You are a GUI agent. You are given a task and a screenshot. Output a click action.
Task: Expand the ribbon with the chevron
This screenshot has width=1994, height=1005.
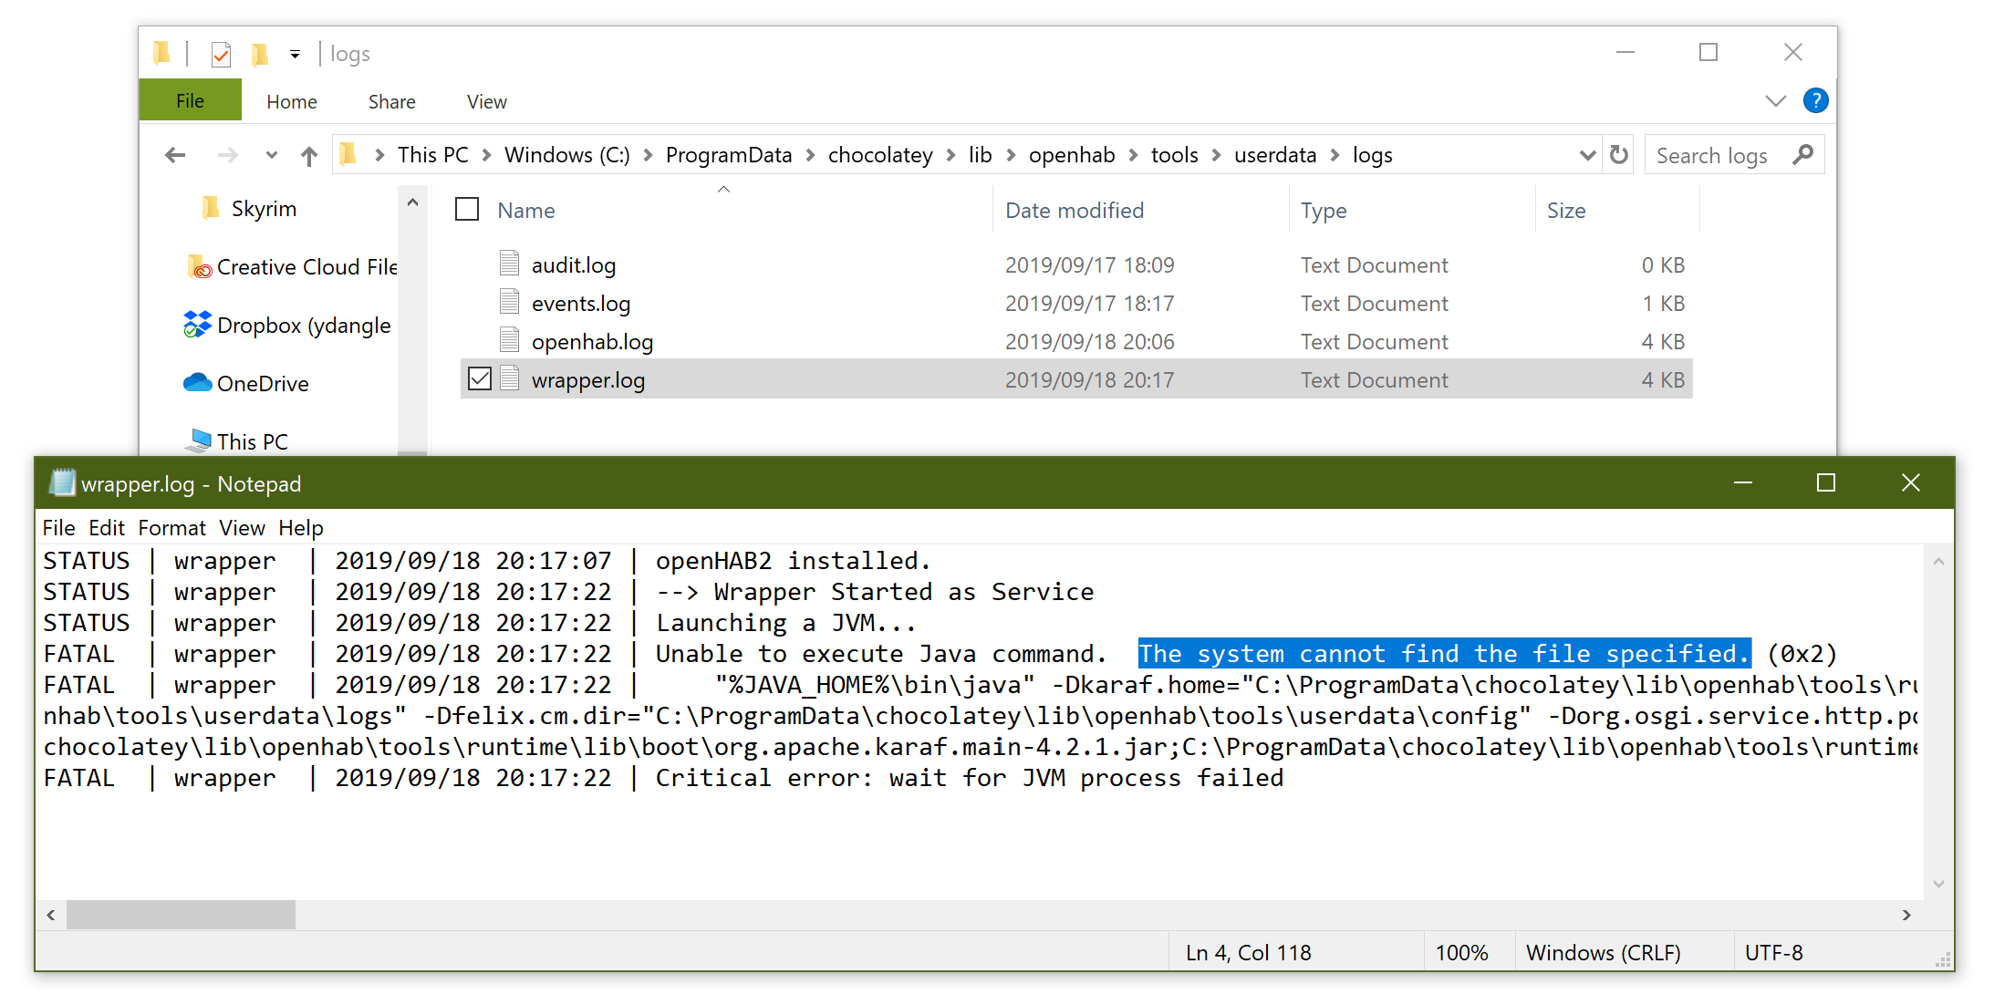click(1775, 101)
